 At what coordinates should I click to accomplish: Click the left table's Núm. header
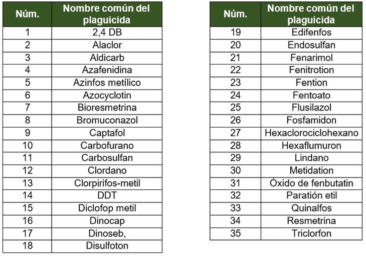tap(27, 14)
